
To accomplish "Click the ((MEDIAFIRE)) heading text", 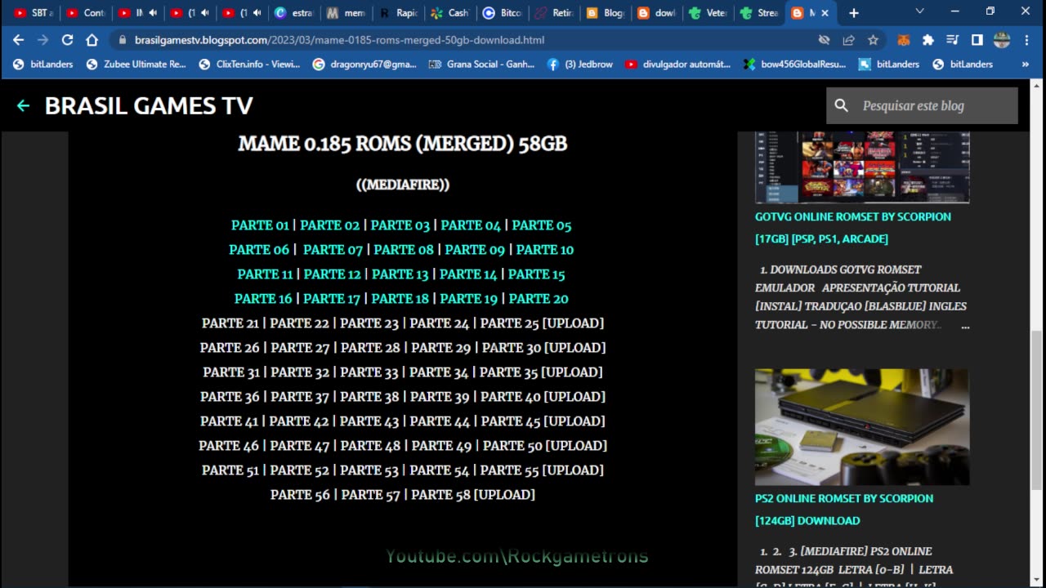I will (403, 185).
